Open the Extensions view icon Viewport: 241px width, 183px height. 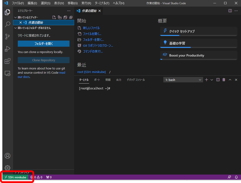(x=7, y=61)
